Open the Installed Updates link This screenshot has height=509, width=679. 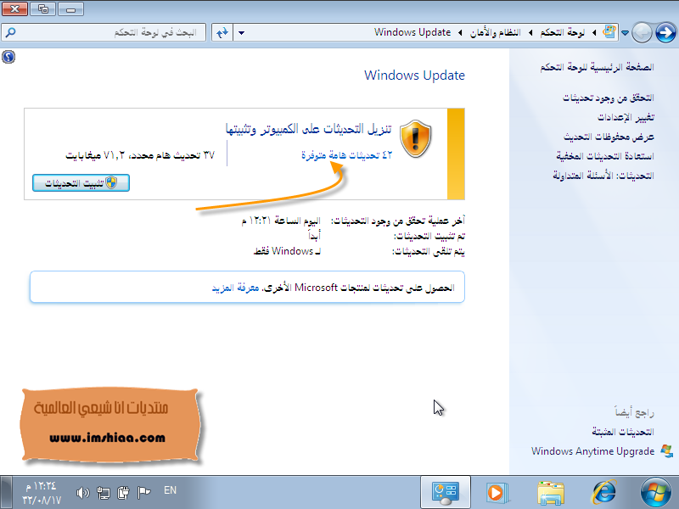[623, 432]
